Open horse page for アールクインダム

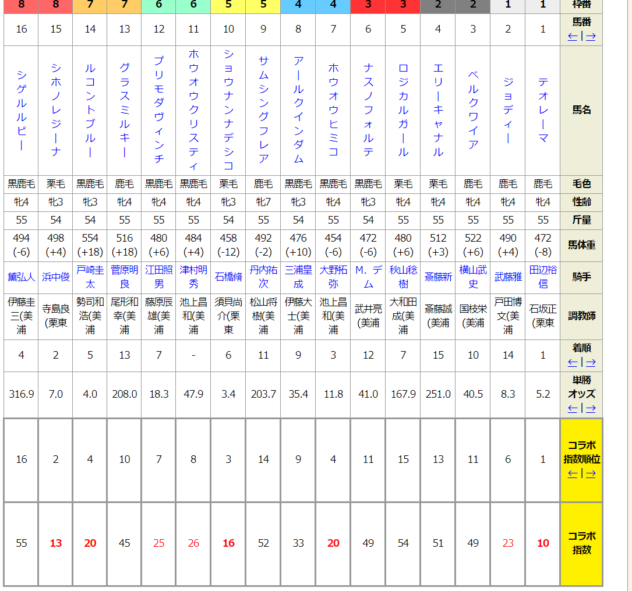click(298, 110)
